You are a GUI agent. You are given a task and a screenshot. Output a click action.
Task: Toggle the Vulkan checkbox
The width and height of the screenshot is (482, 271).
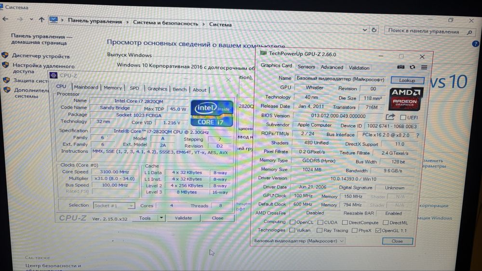(x=293, y=230)
